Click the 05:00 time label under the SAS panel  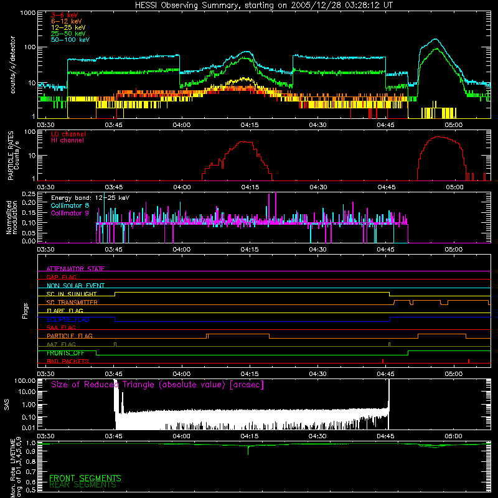click(454, 436)
